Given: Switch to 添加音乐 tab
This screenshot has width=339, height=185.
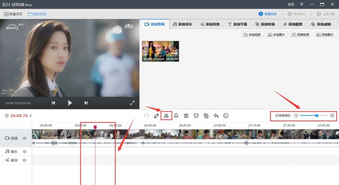Looking at the screenshot, I should tap(182, 24).
